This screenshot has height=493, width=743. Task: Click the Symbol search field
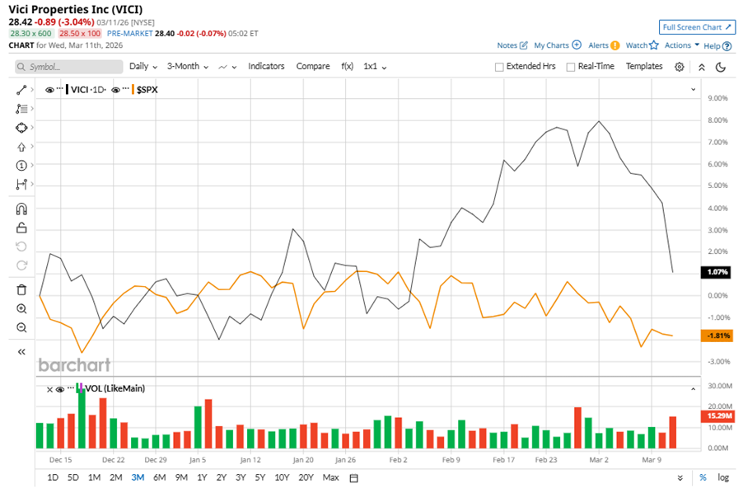coord(68,67)
